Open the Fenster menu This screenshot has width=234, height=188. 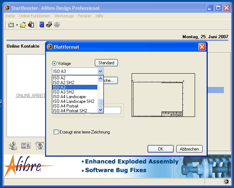pos(84,16)
